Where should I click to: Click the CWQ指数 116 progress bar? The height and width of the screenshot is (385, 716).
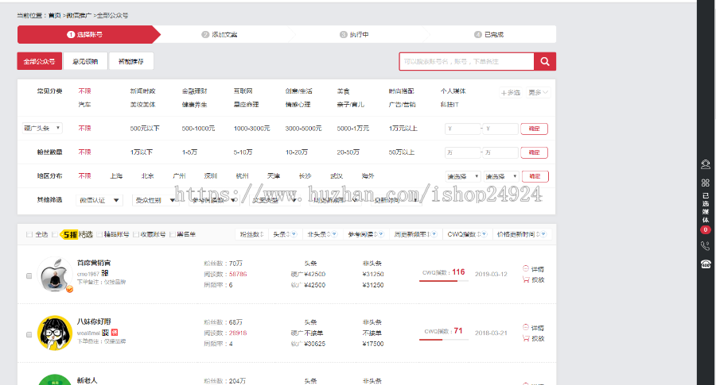click(x=444, y=281)
